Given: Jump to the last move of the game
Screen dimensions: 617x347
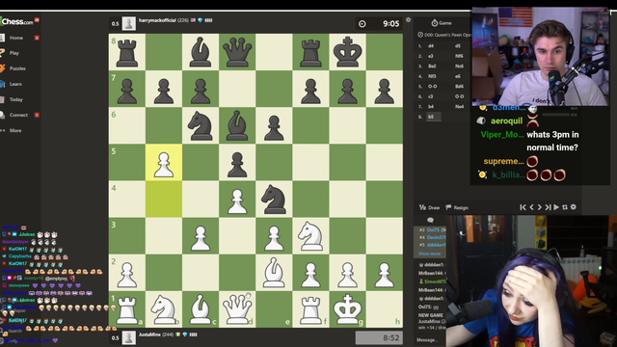Looking at the screenshot, I should pos(548,207).
